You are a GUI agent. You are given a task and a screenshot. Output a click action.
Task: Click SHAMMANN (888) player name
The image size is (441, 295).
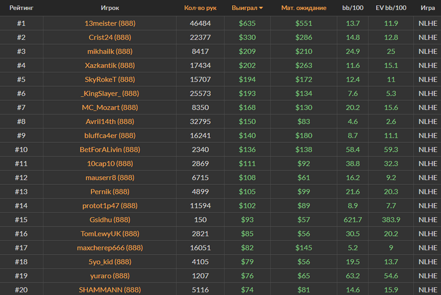110,290
